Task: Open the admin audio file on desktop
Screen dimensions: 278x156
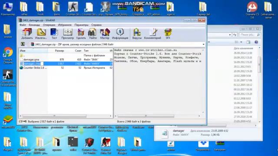Action: [171, 146]
